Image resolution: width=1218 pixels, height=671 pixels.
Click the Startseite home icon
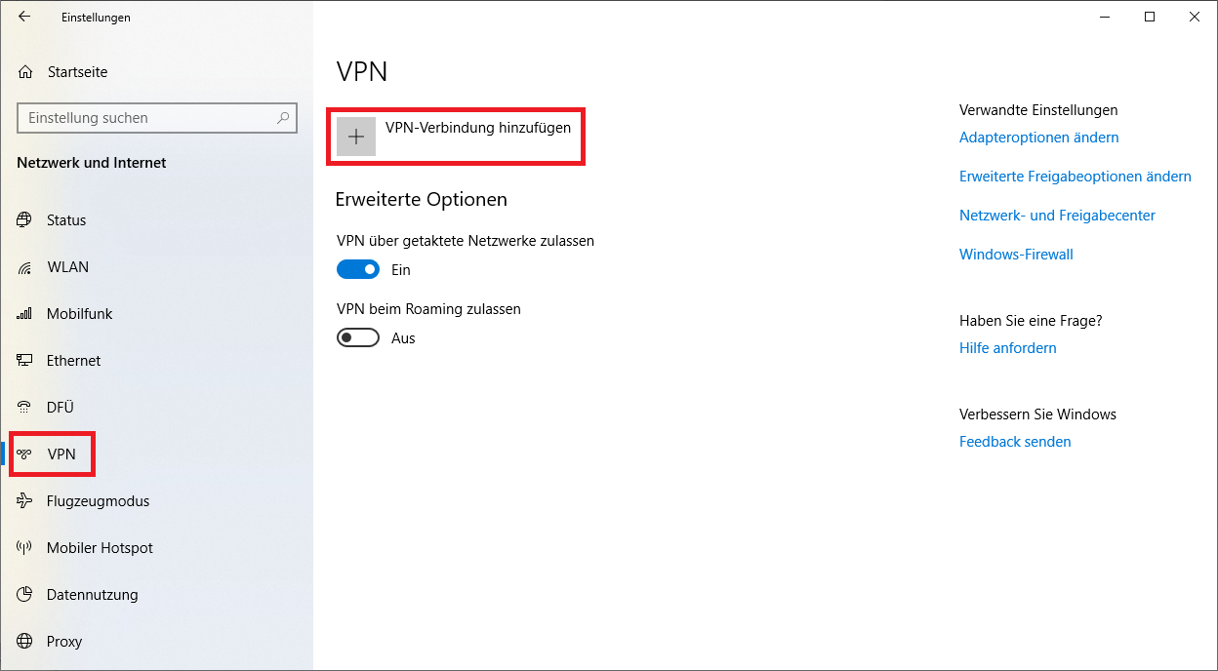25,72
